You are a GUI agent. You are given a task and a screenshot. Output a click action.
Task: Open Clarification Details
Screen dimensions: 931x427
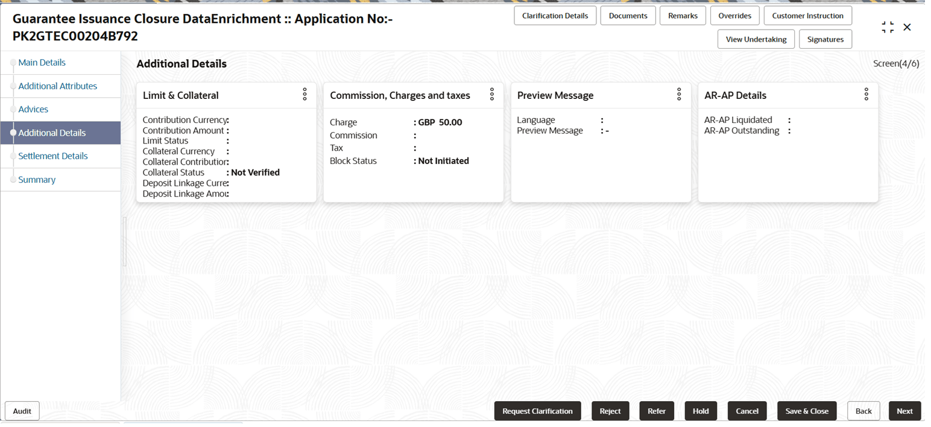(x=555, y=16)
